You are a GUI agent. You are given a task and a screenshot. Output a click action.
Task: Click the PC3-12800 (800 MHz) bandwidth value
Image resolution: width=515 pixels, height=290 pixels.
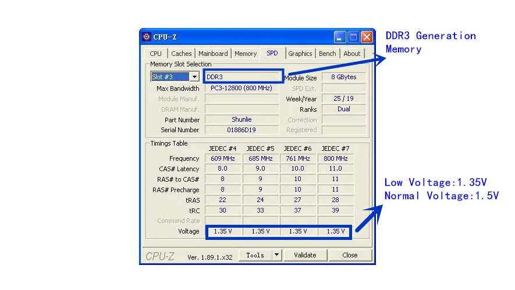[241, 88]
